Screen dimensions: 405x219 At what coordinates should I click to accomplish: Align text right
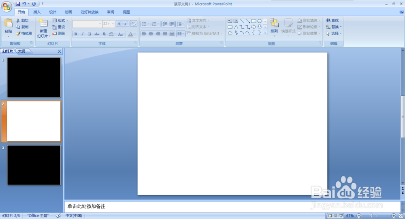coord(158,34)
